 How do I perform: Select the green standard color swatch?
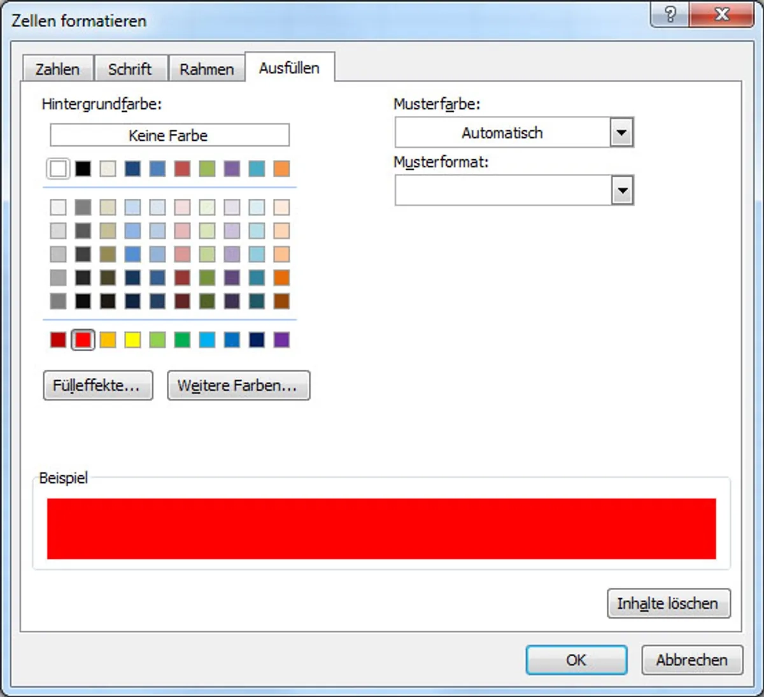pyautogui.click(x=182, y=340)
